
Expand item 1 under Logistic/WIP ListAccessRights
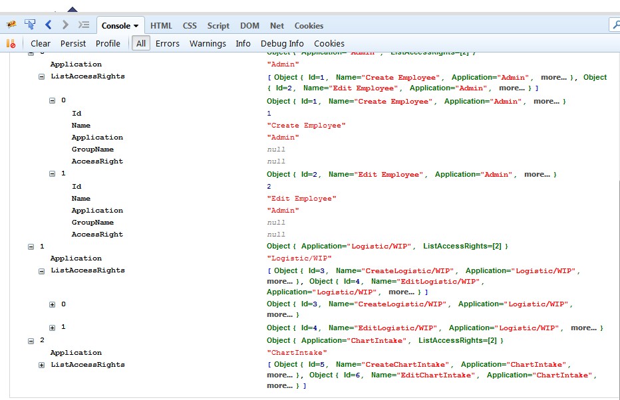53,327
